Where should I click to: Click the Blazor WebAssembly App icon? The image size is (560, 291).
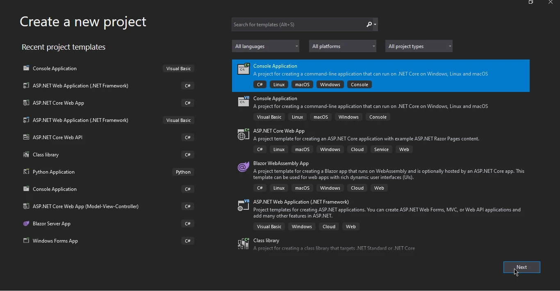244,166
